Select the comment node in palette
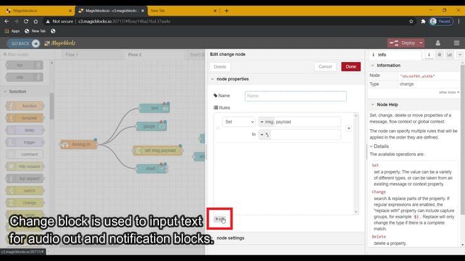This screenshot has height=261, width=465. (25, 154)
